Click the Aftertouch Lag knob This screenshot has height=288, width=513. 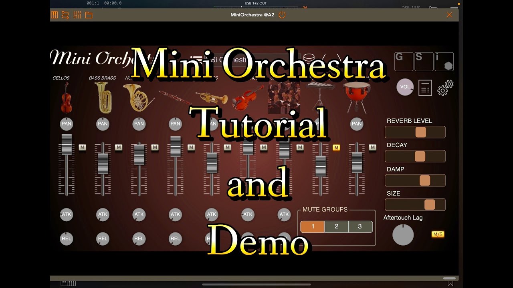(403, 234)
